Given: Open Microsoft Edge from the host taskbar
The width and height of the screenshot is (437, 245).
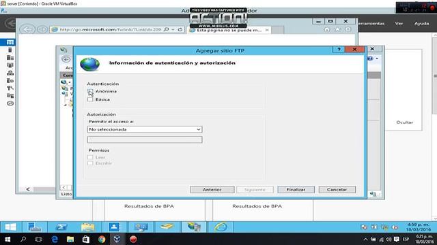Looking at the screenshot, I should tap(55, 239).
